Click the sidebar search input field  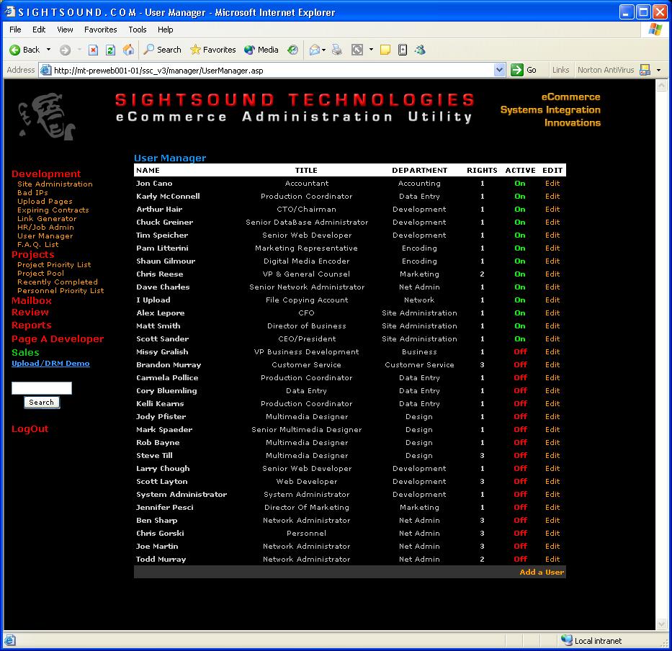coord(42,388)
